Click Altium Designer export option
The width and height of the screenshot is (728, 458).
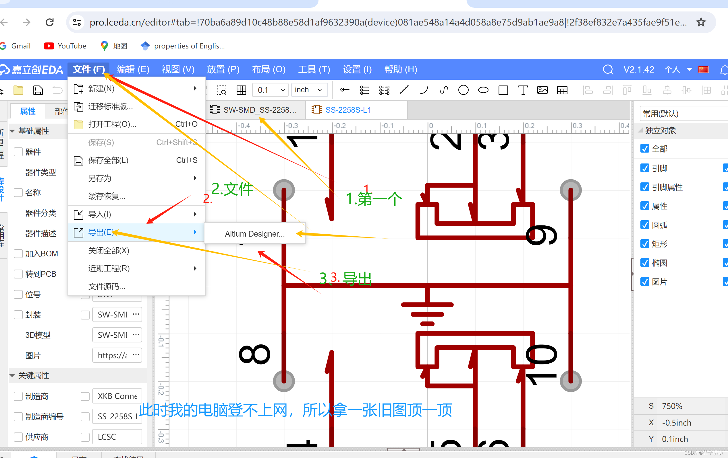click(x=254, y=234)
